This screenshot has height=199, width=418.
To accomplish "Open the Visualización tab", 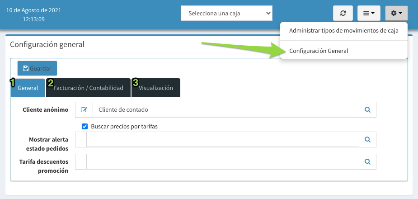I will point(156,88).
